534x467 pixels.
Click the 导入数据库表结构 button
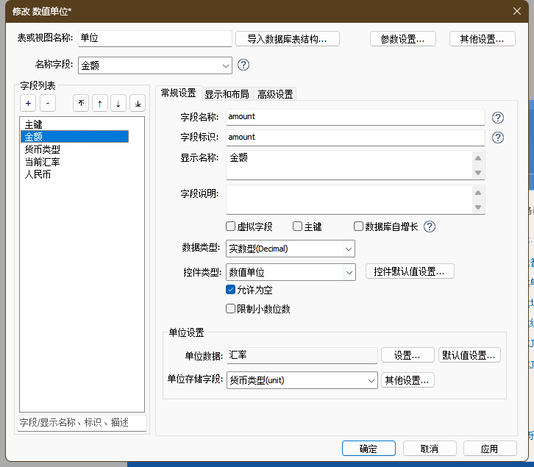293,39
